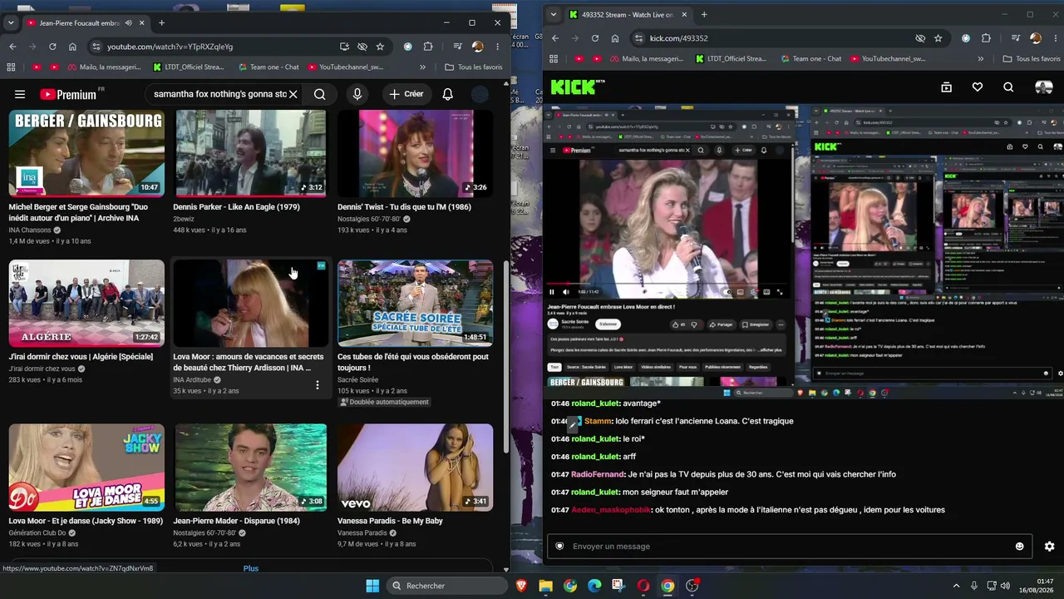The width and height of the screenshot is (1064, 599).
Task: Open tab search dropdown in YouTube window
Action: click(x=11, y=23)
